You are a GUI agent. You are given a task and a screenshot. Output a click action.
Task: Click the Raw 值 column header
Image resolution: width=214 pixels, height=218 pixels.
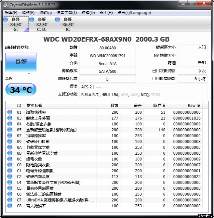185,106
